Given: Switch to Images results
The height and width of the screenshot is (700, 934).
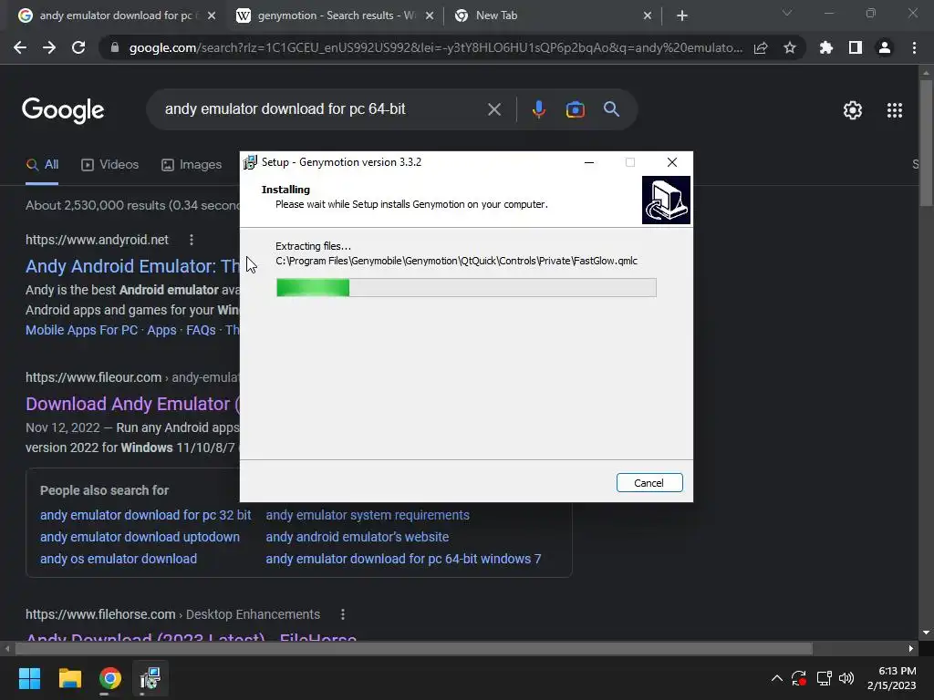Looking at the screenshot, I should [192, 165].
